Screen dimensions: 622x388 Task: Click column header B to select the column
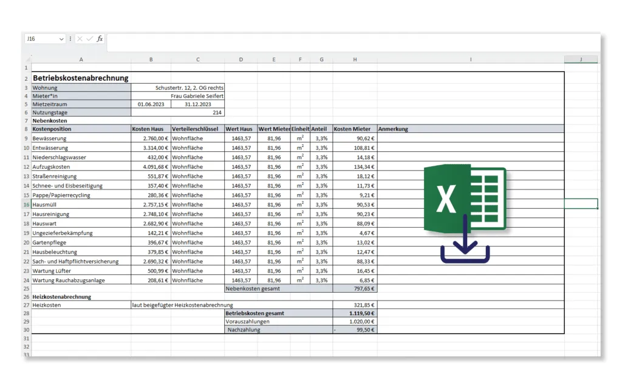point(151,59)
